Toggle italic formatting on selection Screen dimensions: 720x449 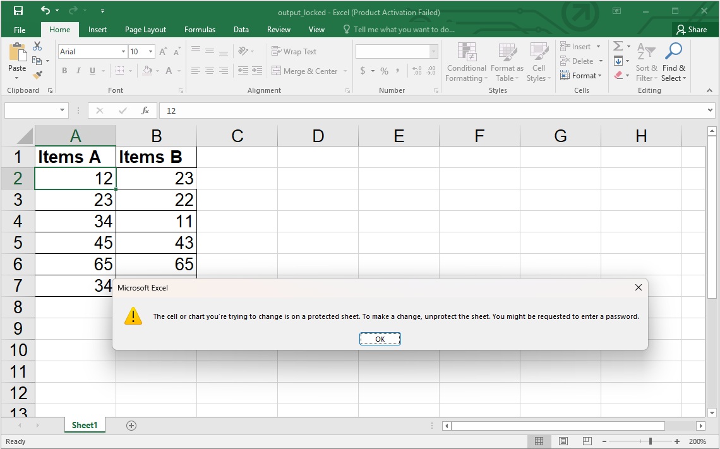pos(77,71)
